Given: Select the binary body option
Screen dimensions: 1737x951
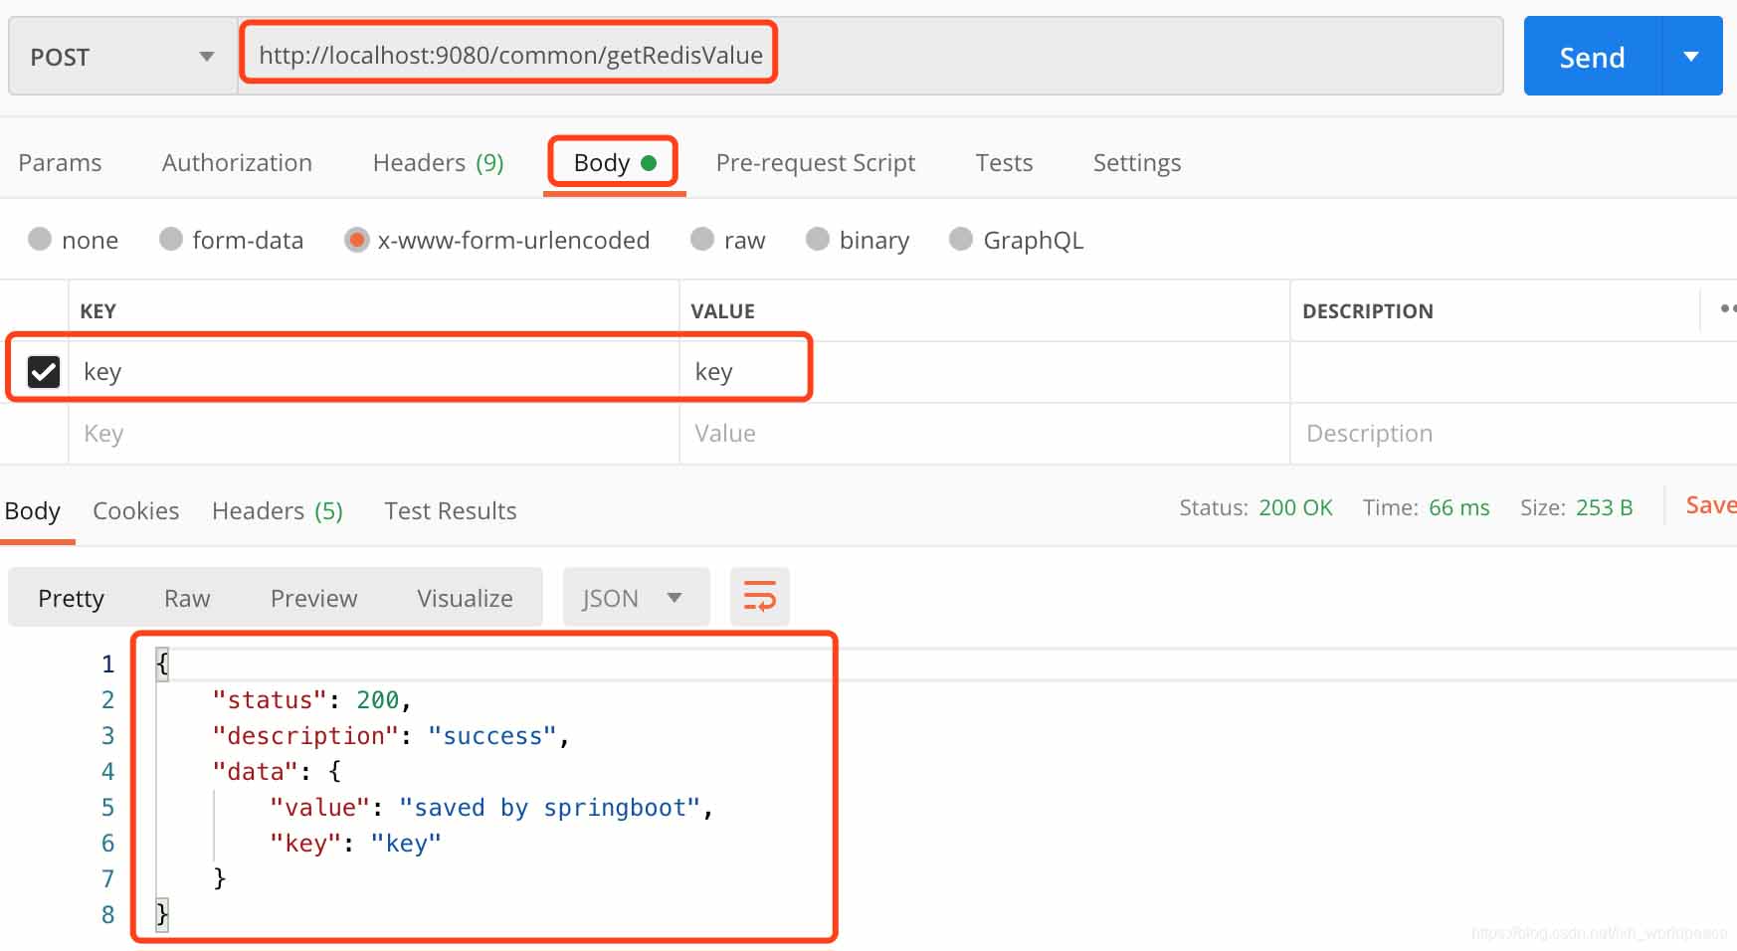Looking at the screenshot, I should tap(818, 240).
